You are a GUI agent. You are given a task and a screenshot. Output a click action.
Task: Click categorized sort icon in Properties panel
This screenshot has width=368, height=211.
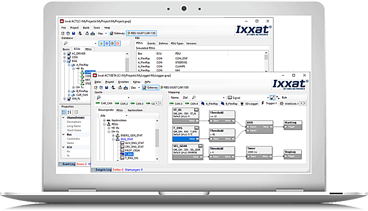[64, 112]
